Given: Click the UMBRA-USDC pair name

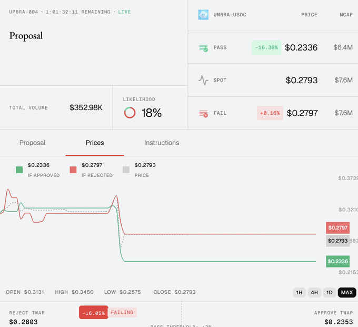Looking at the screenshot, I should click(x=230, y=15).
